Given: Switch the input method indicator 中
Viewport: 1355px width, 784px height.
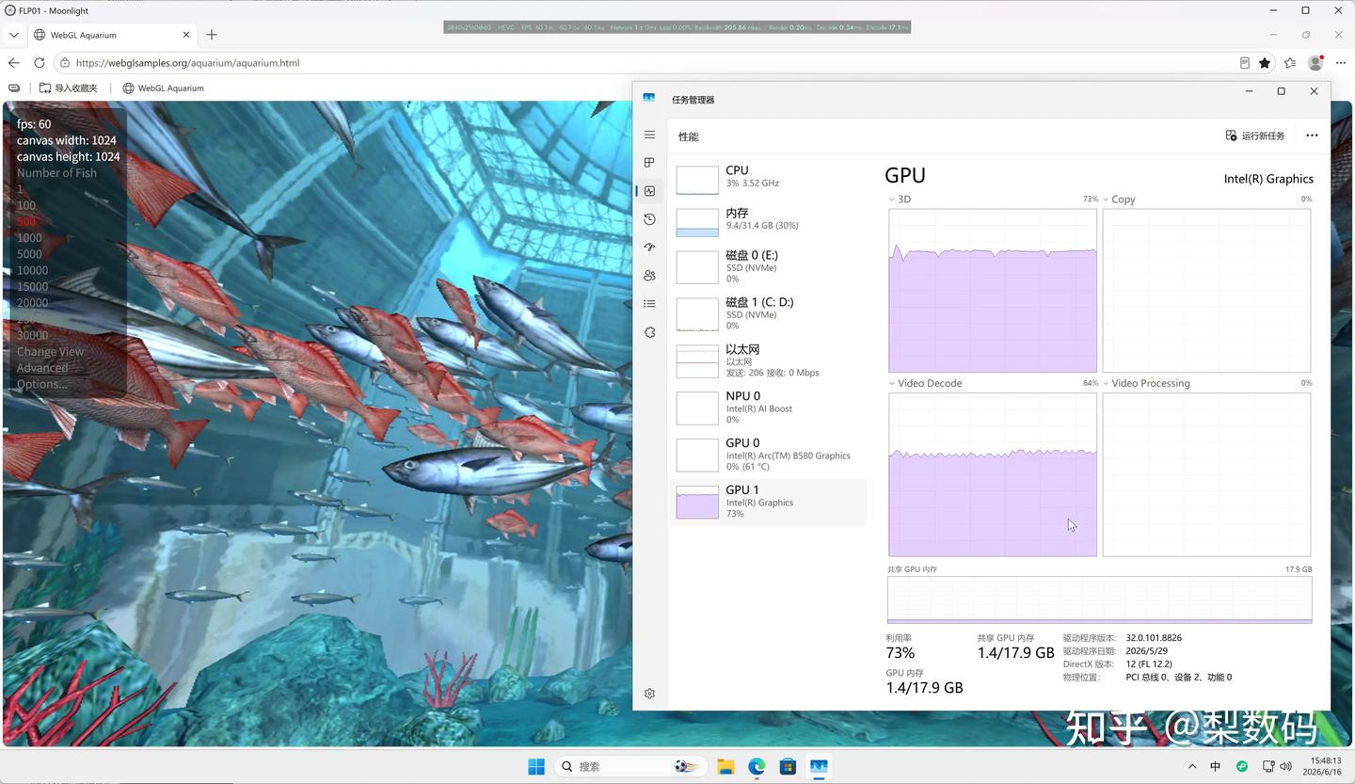Looking at the screenshot, I should (x=1215, y=766).
